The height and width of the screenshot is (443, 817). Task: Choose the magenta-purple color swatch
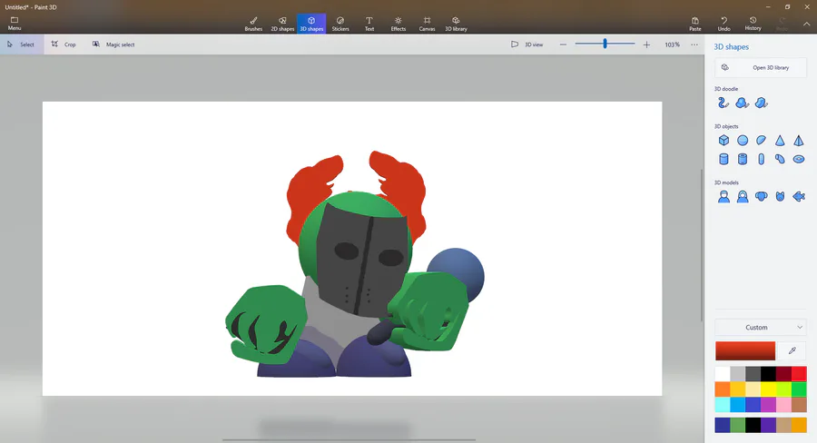(769, 405)
